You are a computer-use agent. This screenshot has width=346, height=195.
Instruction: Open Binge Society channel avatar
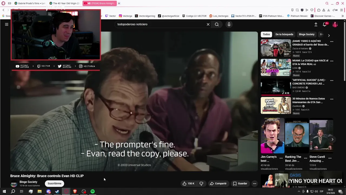tap(14, 184)
